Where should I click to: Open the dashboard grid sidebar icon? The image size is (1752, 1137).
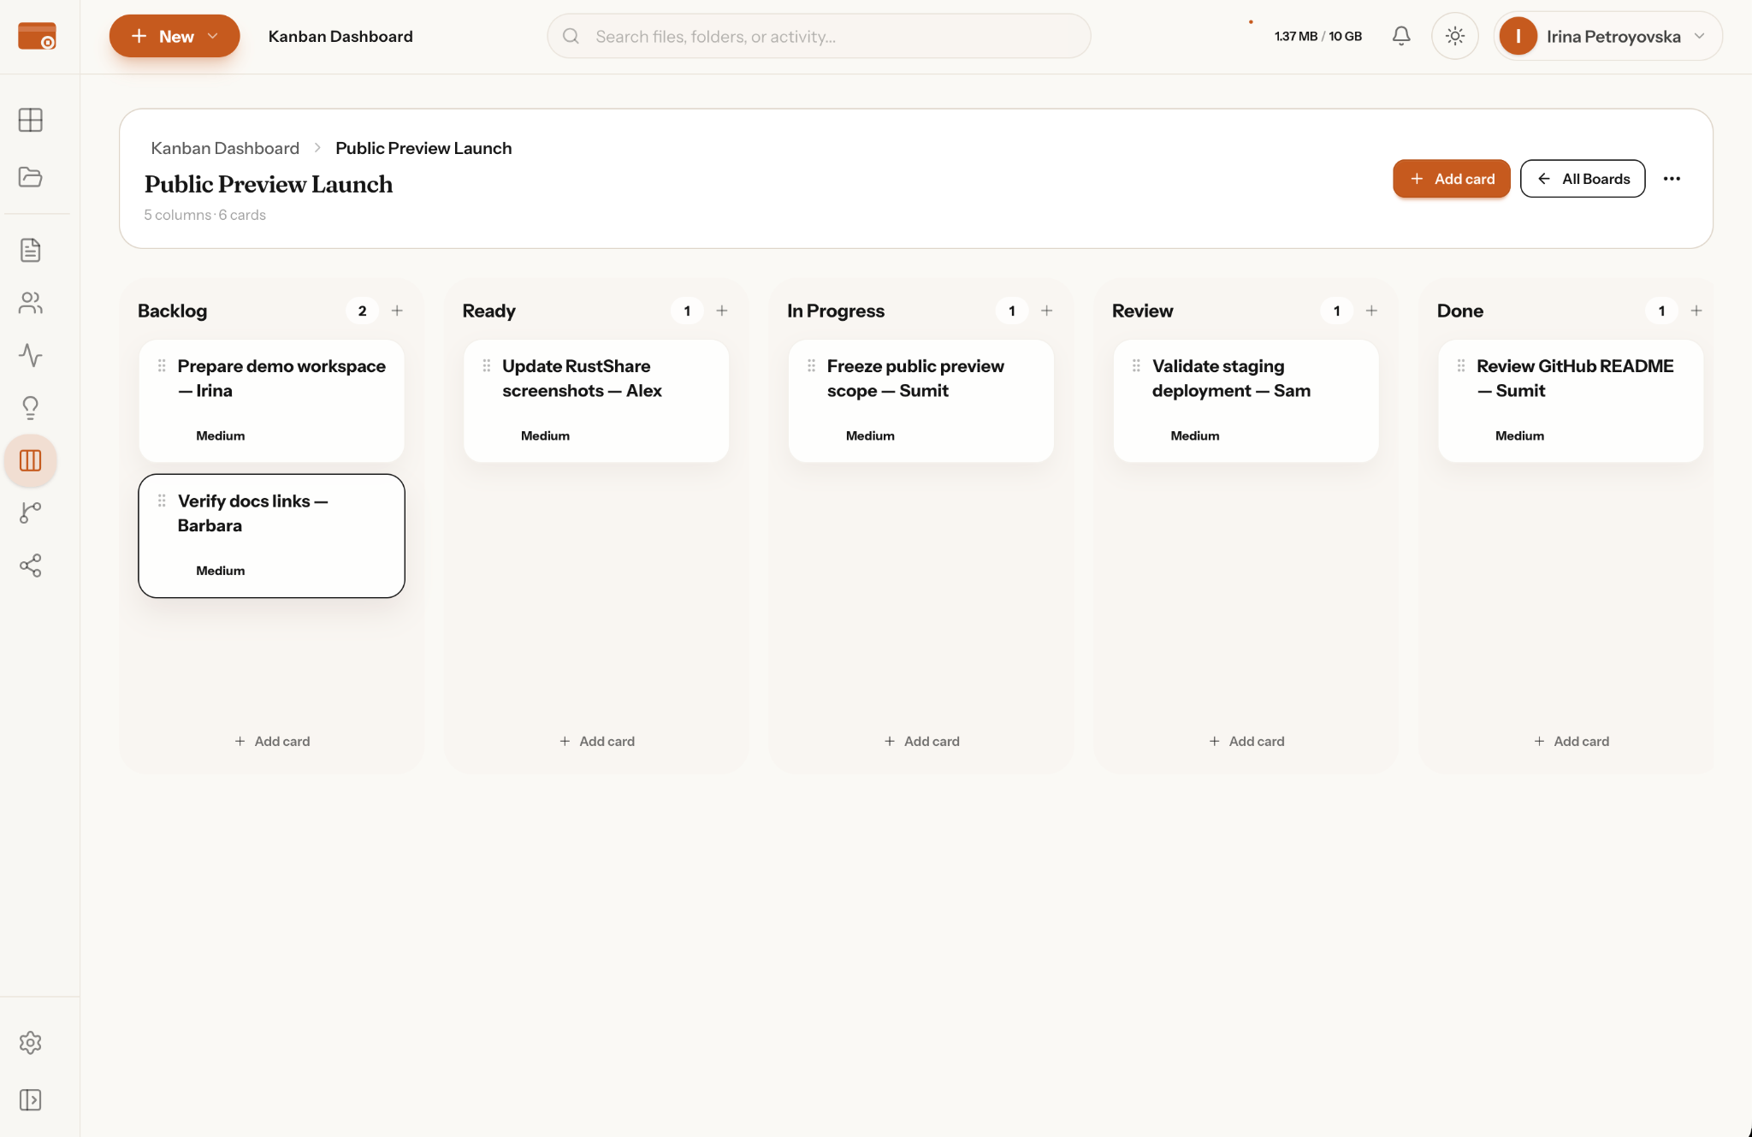point(31,120)
